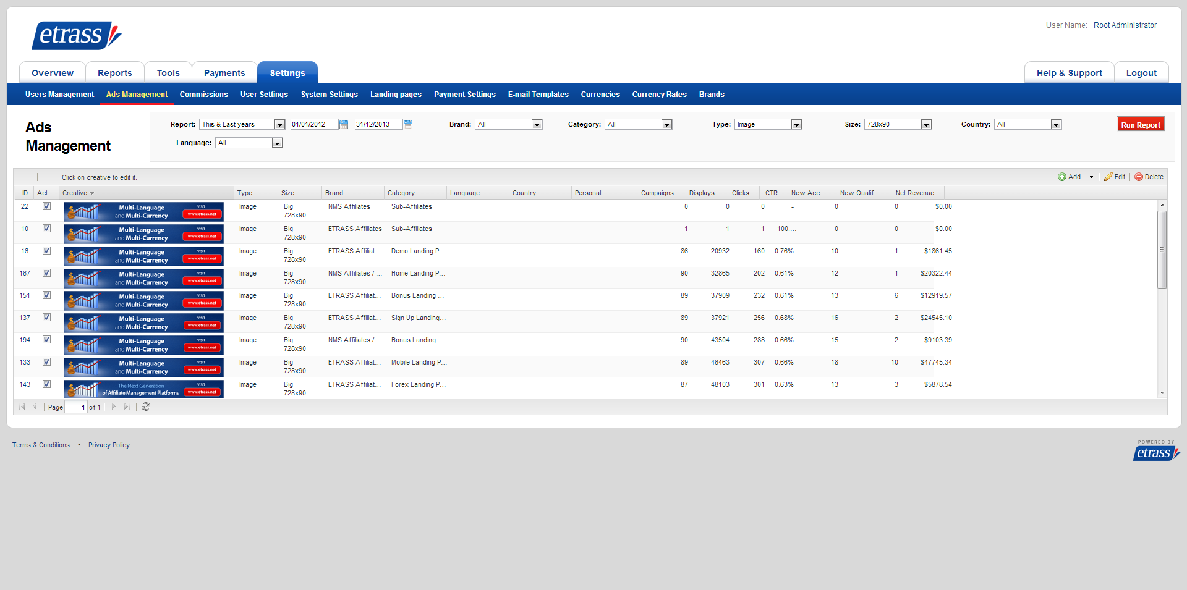Expand the Brand filter dropdown
Image resolution: width=1187 pixels, height=590 pixels.
[537, 125]
